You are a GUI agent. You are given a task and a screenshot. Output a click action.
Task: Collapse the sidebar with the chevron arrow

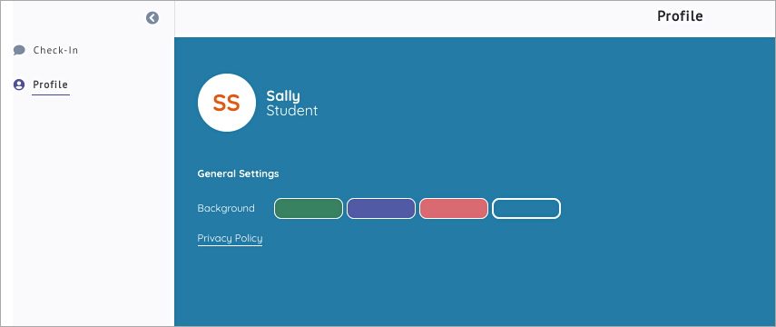pyautogui.click(x=152, y=18)
